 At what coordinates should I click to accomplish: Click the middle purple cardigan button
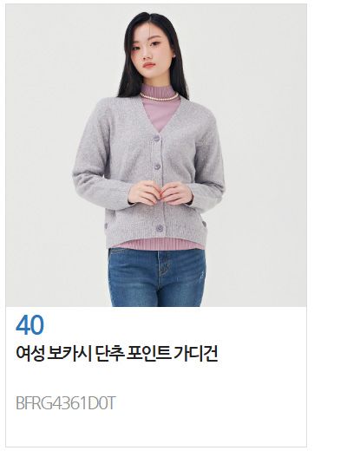(x=157, y=167)
